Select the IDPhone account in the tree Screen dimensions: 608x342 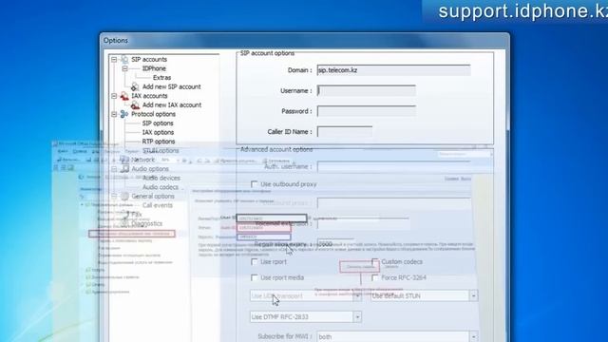[154, 68]
